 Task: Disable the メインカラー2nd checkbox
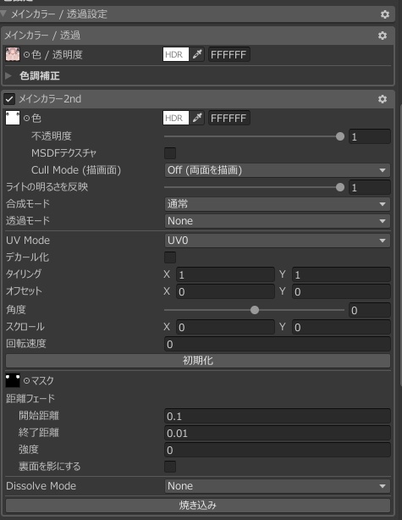tap(9, 99)
